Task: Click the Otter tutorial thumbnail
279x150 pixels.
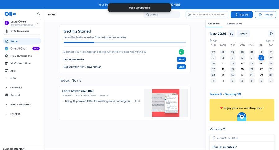Action: (x=166, y=103)
